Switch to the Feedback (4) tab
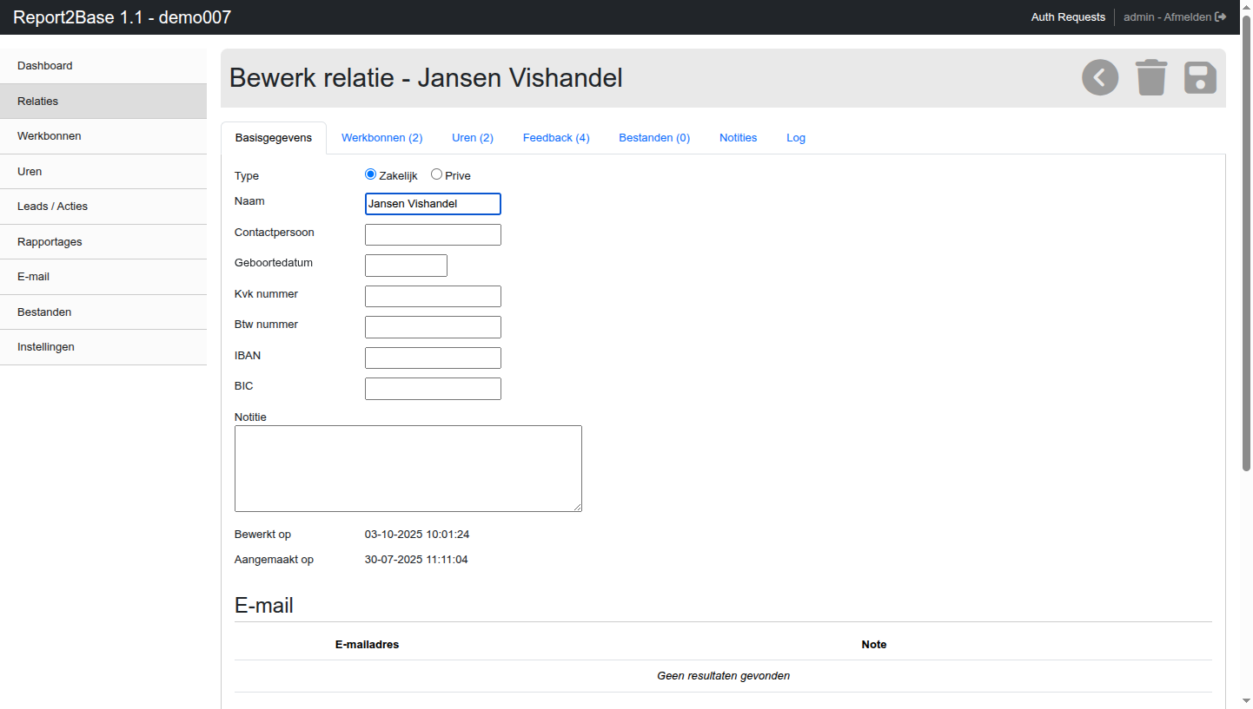This screenshot has height=709, width=1253. pos(556,138)
